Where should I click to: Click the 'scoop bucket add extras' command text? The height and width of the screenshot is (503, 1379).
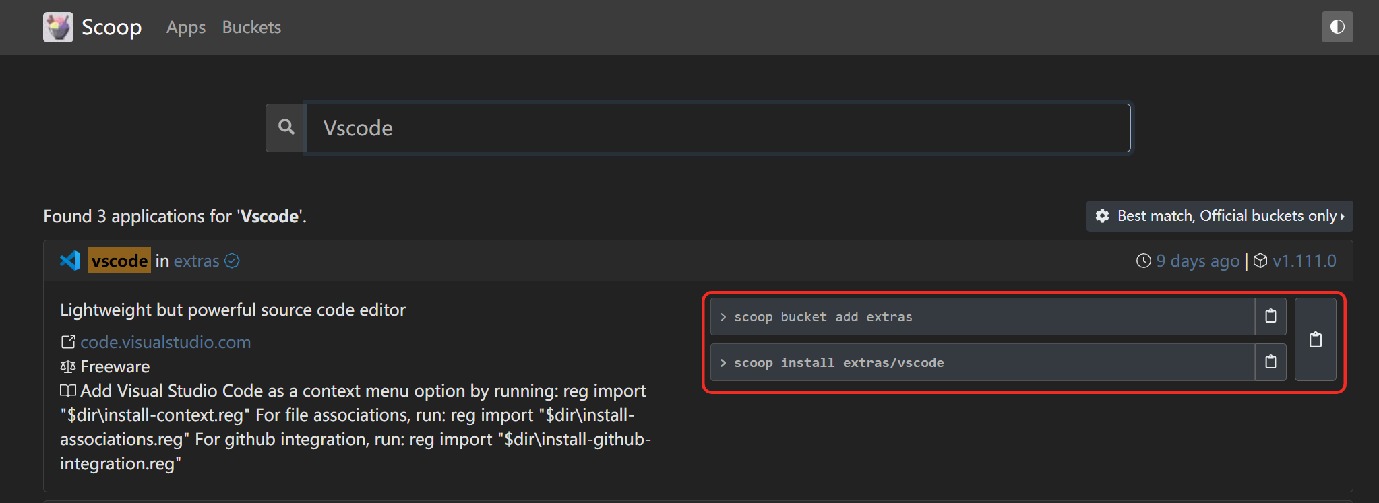[823, 316]
